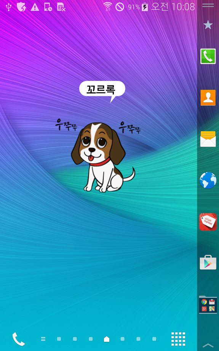Tap the right 우쭈쭈 text by puppy
219x351 pixels.
point(129,127)
